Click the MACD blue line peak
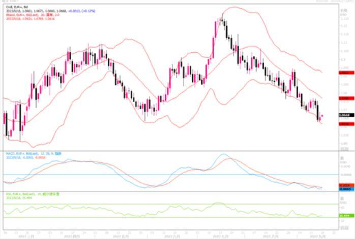Image resolution: width=355 pixels, height=239 pixels. [223, 155]
